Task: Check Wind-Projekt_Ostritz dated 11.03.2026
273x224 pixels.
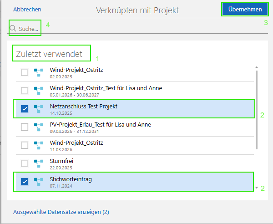Action: [25, 145]
